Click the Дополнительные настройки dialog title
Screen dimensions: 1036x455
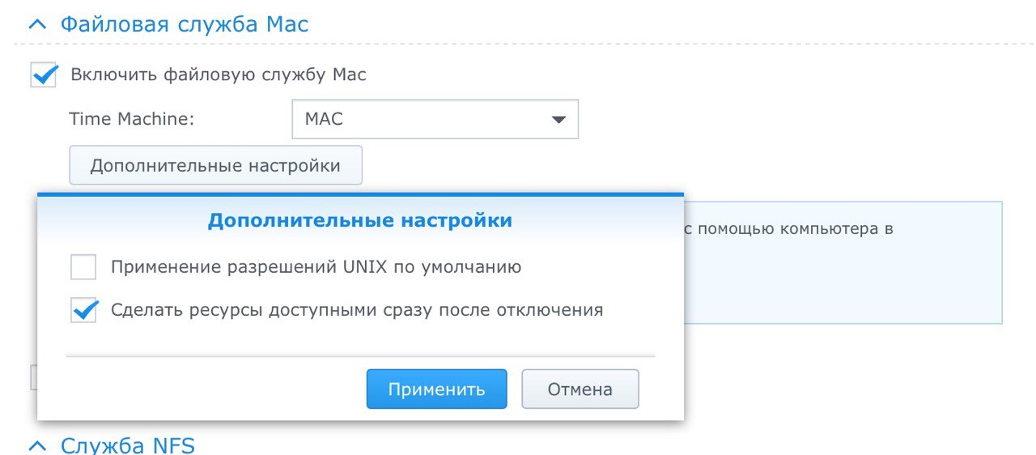pyautogui.click(x=360, y=220)
